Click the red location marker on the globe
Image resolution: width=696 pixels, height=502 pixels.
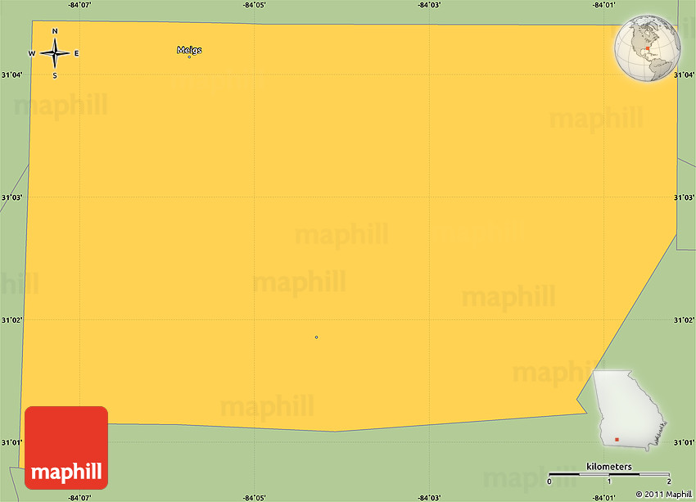coord(647,48)
